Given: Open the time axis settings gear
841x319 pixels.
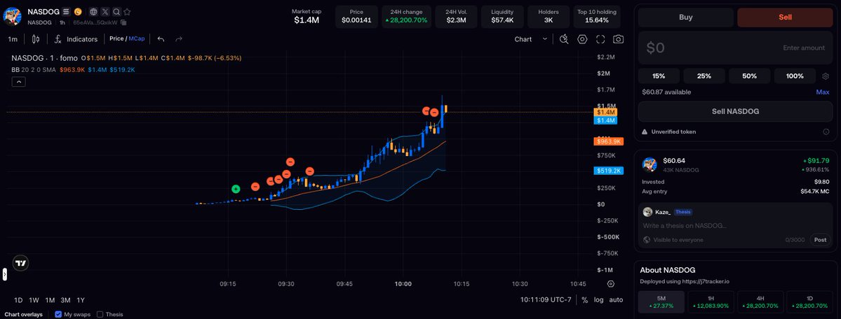Looking at the screenshot, I should click(611, 284).
